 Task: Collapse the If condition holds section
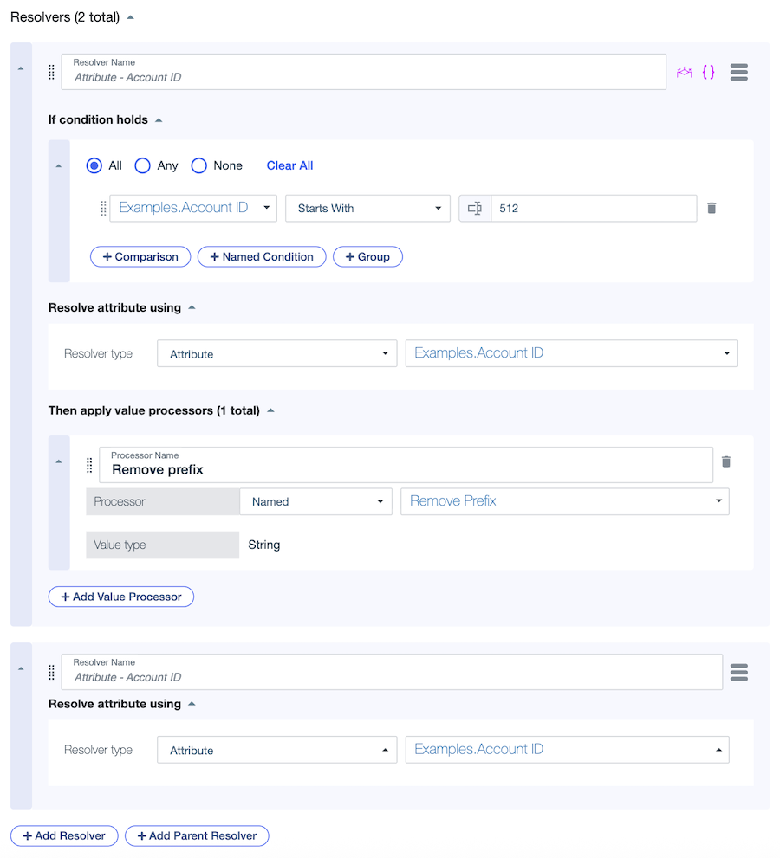158,119
